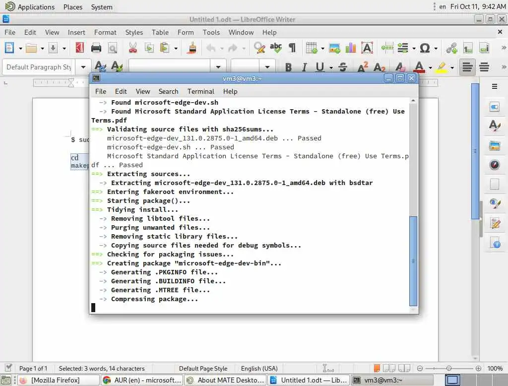The width and height of the screenshot is (508, 386).
Task: Open sidebar Navigator compass icon
Action: tap(495, 165)
